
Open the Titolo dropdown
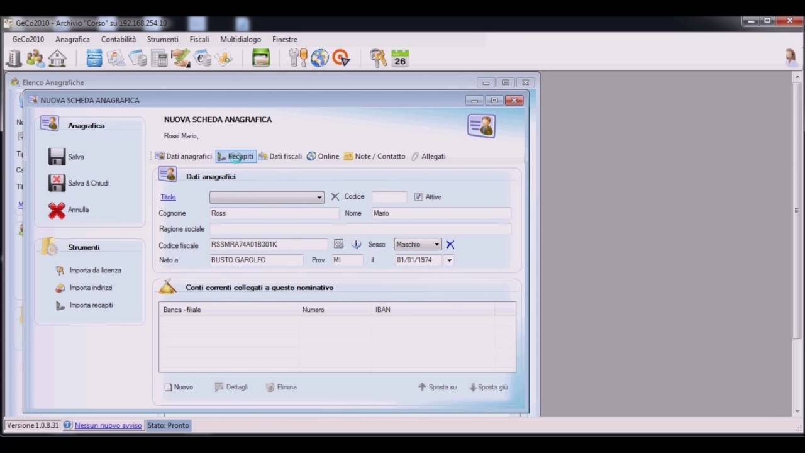click(267, 198)
